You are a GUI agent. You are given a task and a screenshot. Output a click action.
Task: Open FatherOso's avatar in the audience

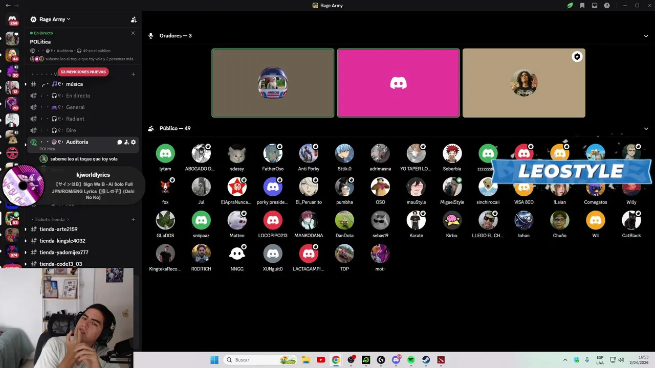coord(273,153)
